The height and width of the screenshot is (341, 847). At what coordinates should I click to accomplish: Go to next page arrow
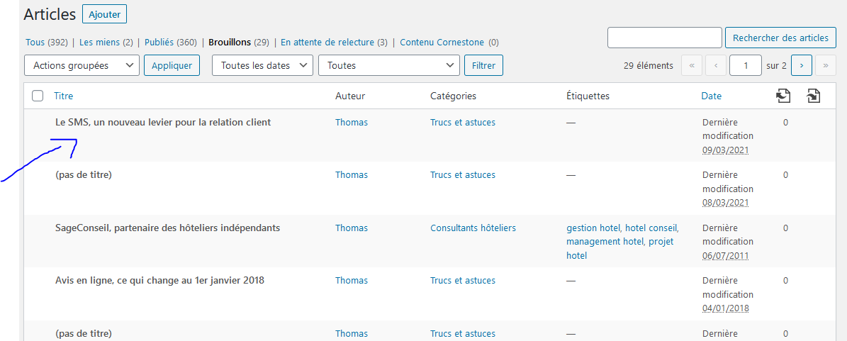tap(802, 65)
